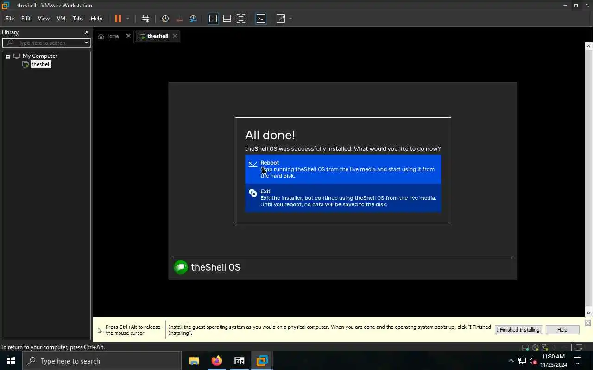Collapse the My Computer tree node
Viewport: 593px width, 370px height.
8,56
